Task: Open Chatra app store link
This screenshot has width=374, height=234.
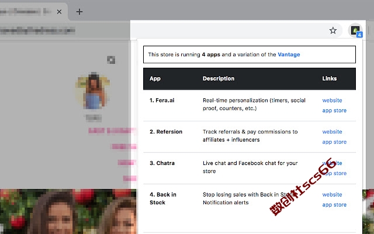Action: [x=334, y=173]
